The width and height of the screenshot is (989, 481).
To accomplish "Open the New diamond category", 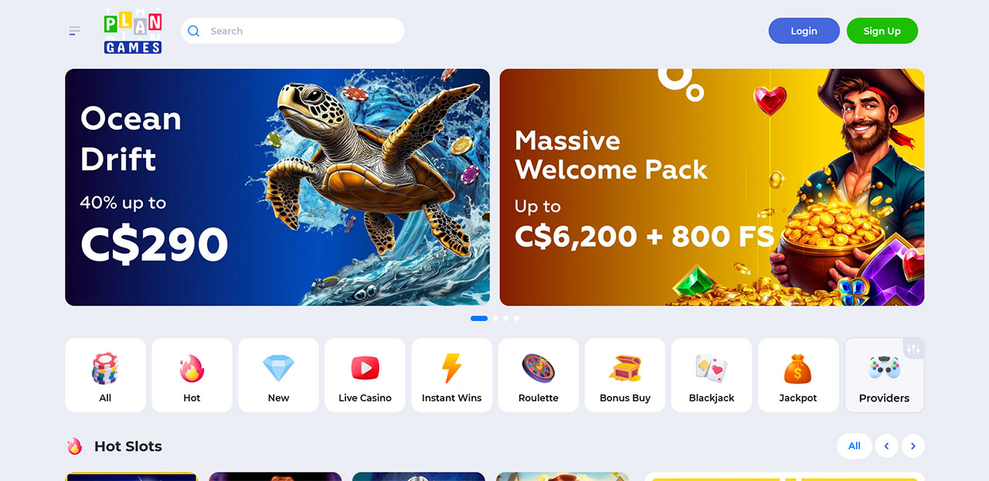I will (x=278, y=375).
